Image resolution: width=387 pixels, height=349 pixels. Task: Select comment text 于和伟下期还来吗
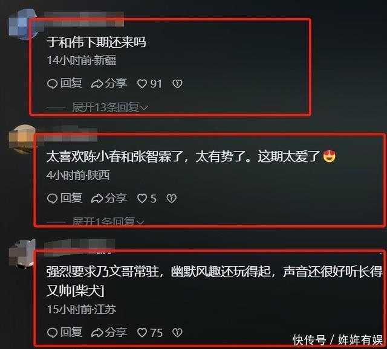coord(96,42)
